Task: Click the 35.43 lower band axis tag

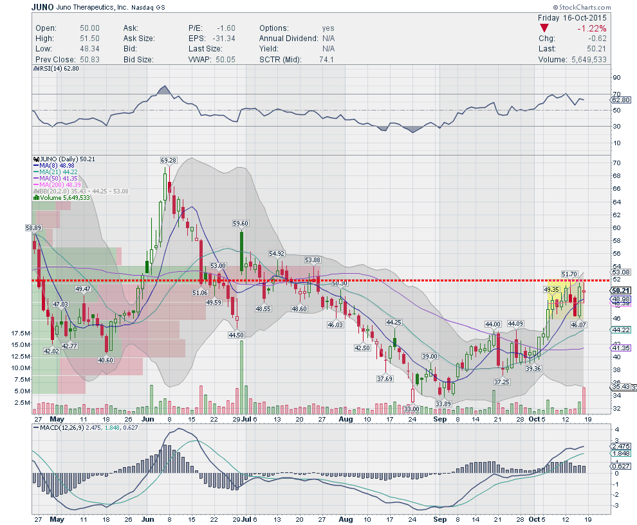Action: click(621, 387)
